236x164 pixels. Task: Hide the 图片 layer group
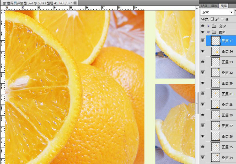203,32
